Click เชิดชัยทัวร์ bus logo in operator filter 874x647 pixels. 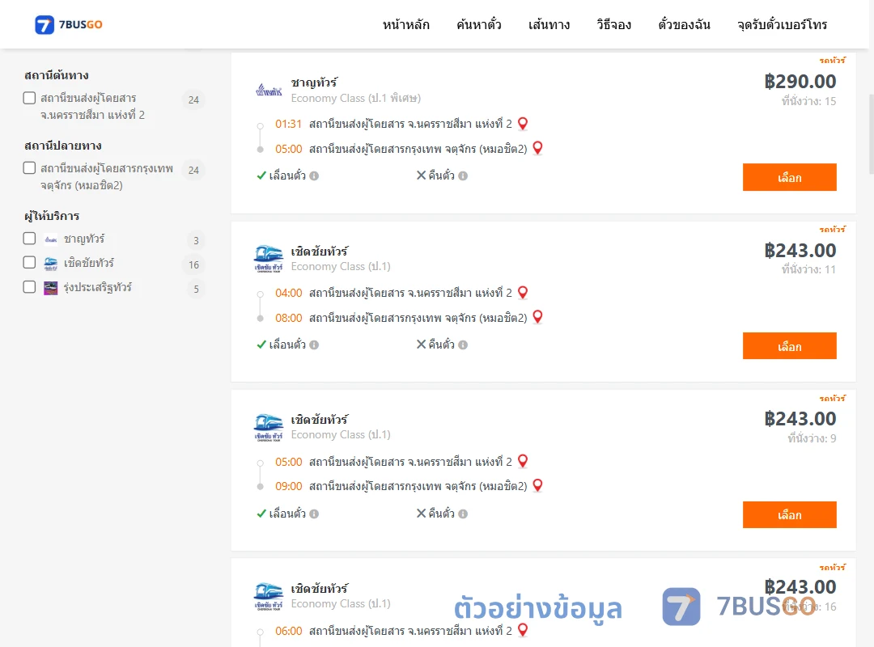51,264
